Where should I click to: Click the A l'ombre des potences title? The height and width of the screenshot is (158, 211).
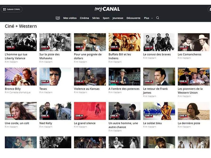point(124,89)
